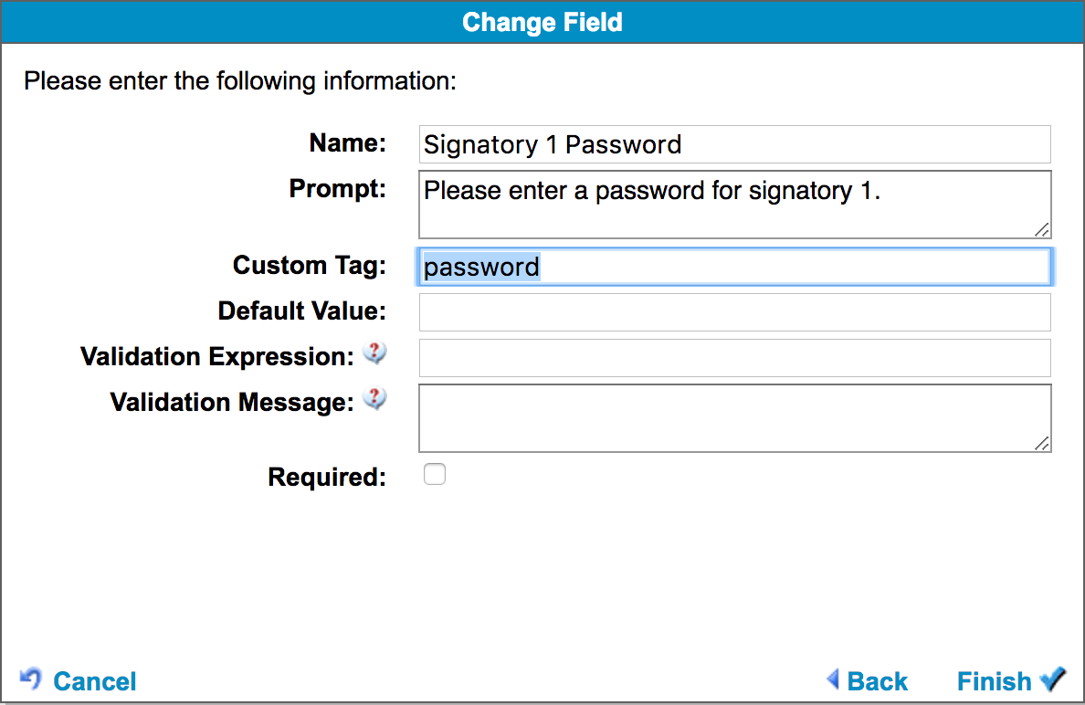
Task: Click into the Prompt text area
Action: point(734,205)
